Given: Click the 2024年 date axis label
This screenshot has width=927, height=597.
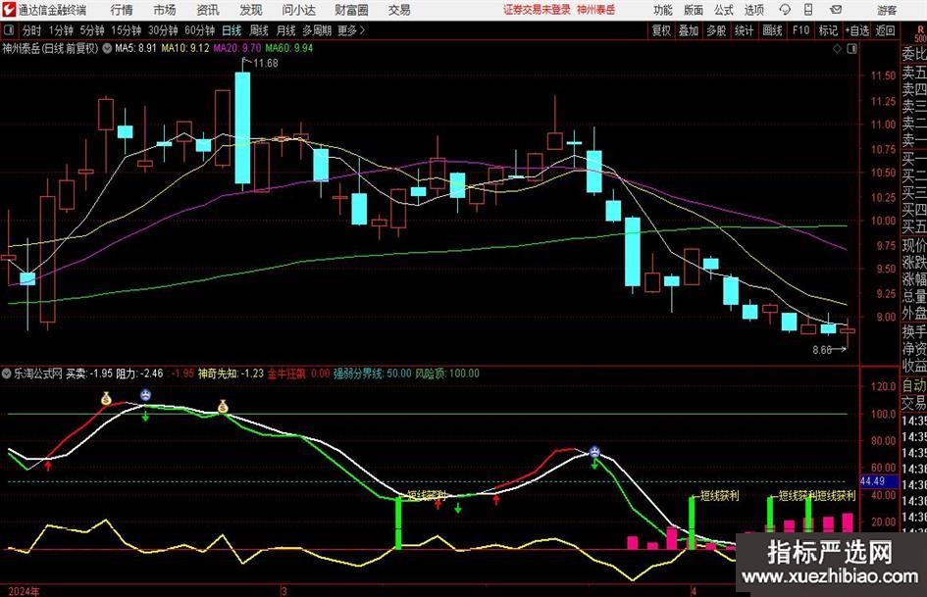Looking at the screenshot, I should (x=24, y=591).
